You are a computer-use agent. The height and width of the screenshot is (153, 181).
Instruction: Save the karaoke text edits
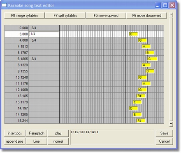pyautogui.click(x=164, y=133)
